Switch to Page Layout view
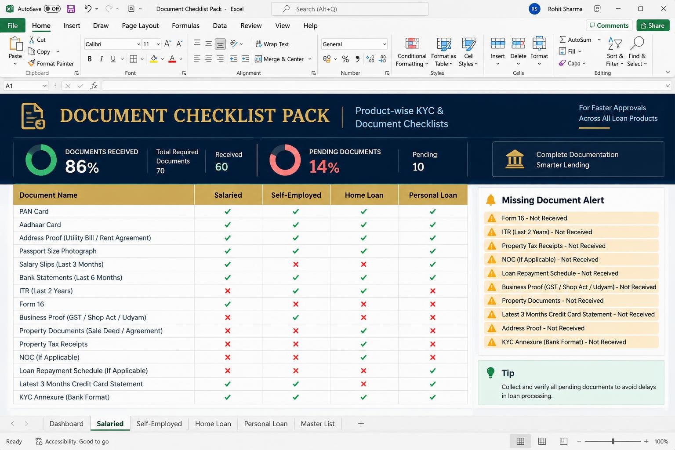675x450 pixels. click(x=542, y=441)
